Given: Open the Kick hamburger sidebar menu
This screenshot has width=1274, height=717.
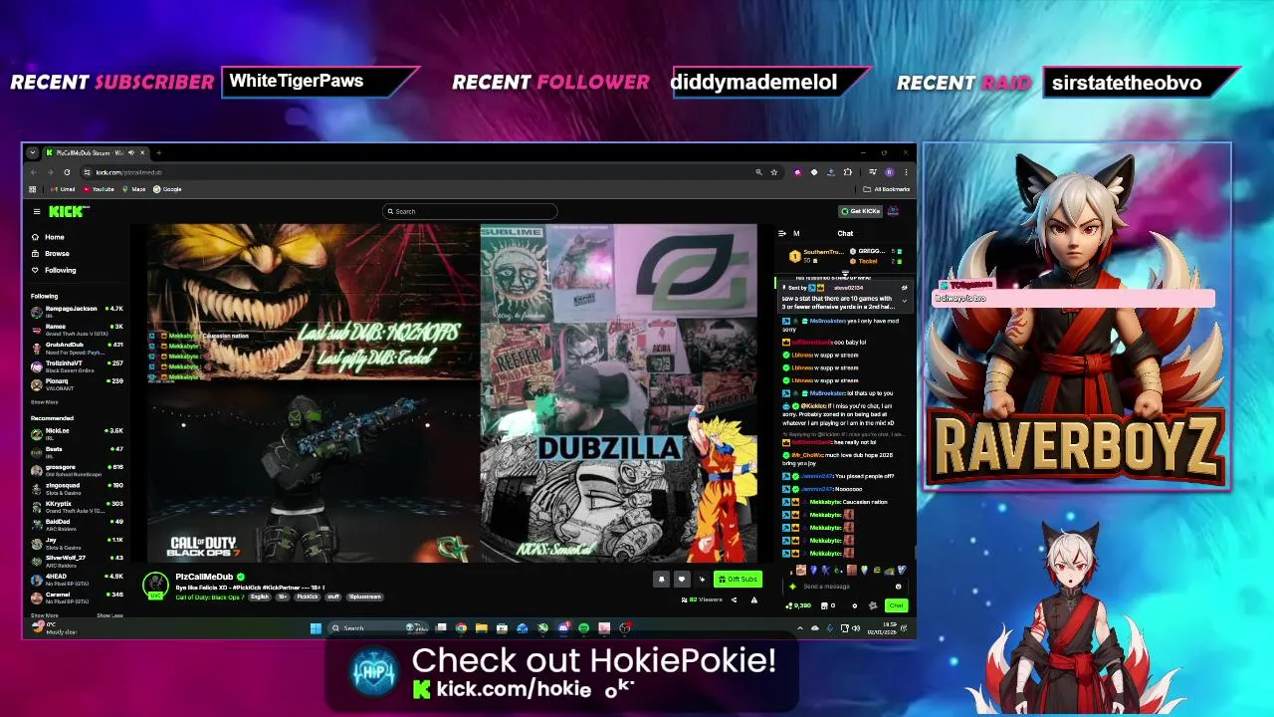Looking at the screenshot, I should point(37,211).
